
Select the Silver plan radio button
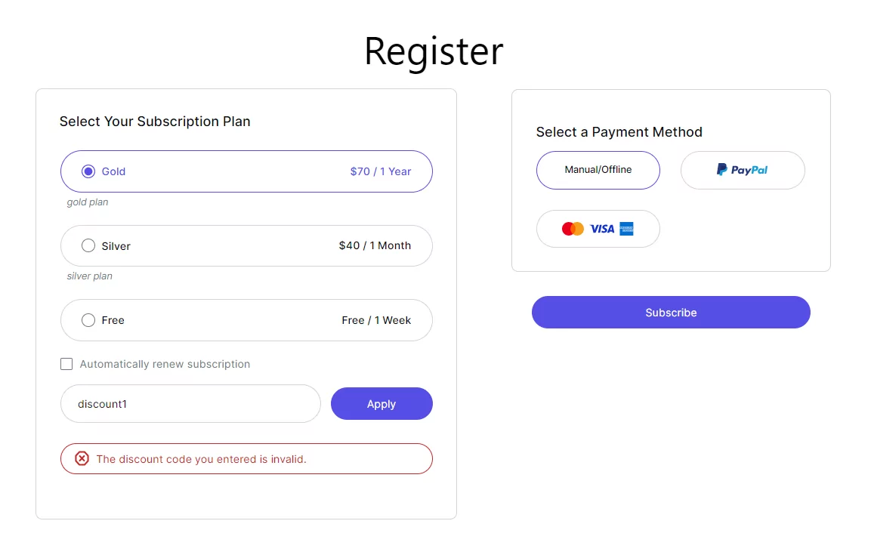point(88,245)
